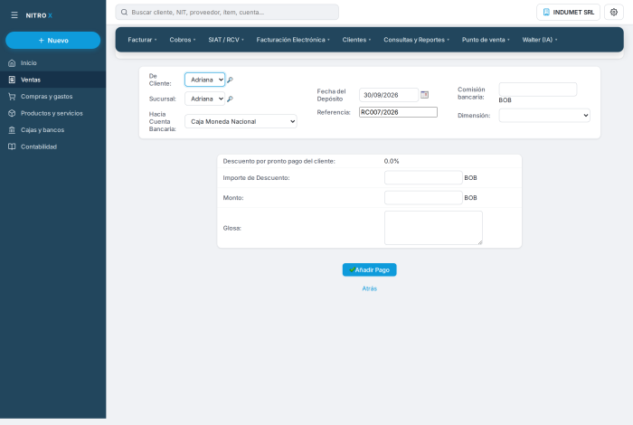The image size is (633, 425).
Task: Click the Referencia field
Action: (398, 112)
